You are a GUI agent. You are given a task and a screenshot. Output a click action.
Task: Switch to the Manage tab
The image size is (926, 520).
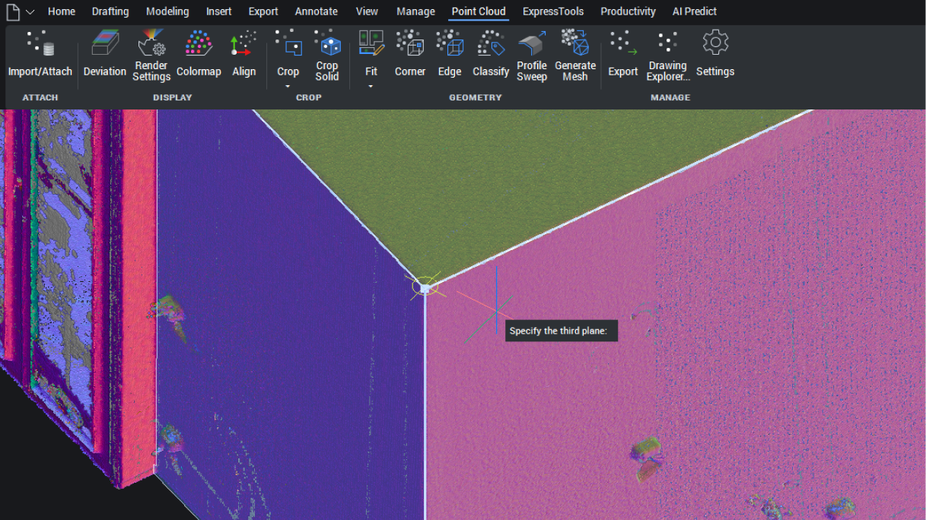[416, 11]
